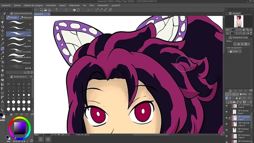Toggle the lock layer padlock icon
This screenshot has height=143, width=254.
tap(237, 98)
